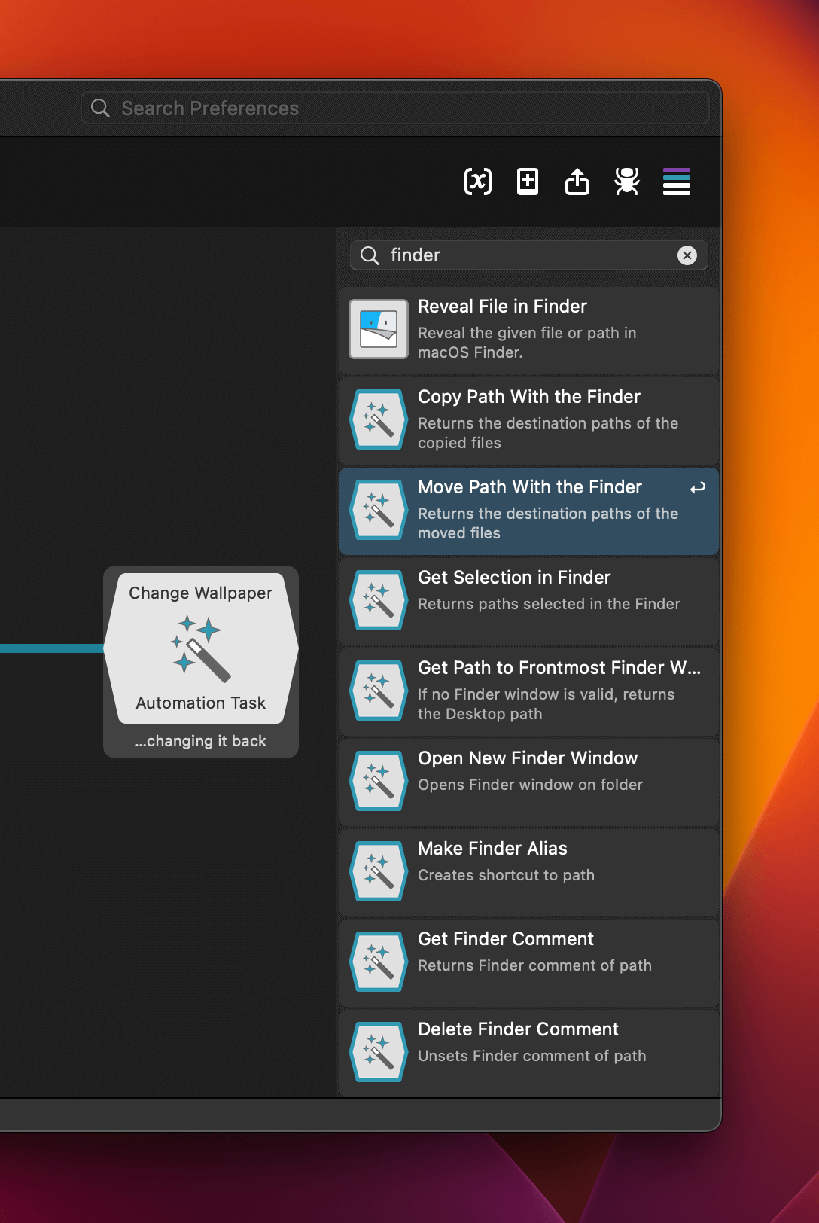Open the debugger bug icon

tap(627, 181)
